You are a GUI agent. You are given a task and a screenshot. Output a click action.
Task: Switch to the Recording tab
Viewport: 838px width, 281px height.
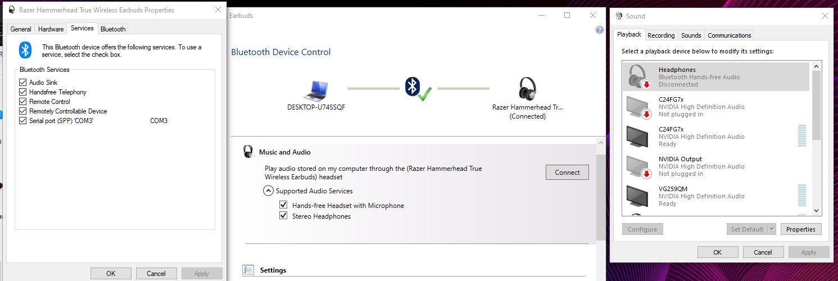[x=661, y=35]
